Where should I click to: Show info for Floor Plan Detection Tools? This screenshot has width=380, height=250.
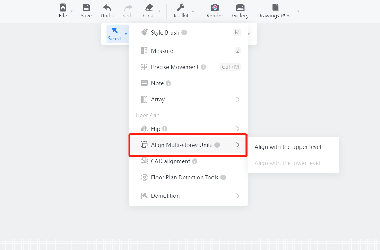tap(223, 177)
